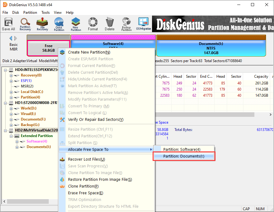Open the Partition Recovery tool

coord(25,24)
